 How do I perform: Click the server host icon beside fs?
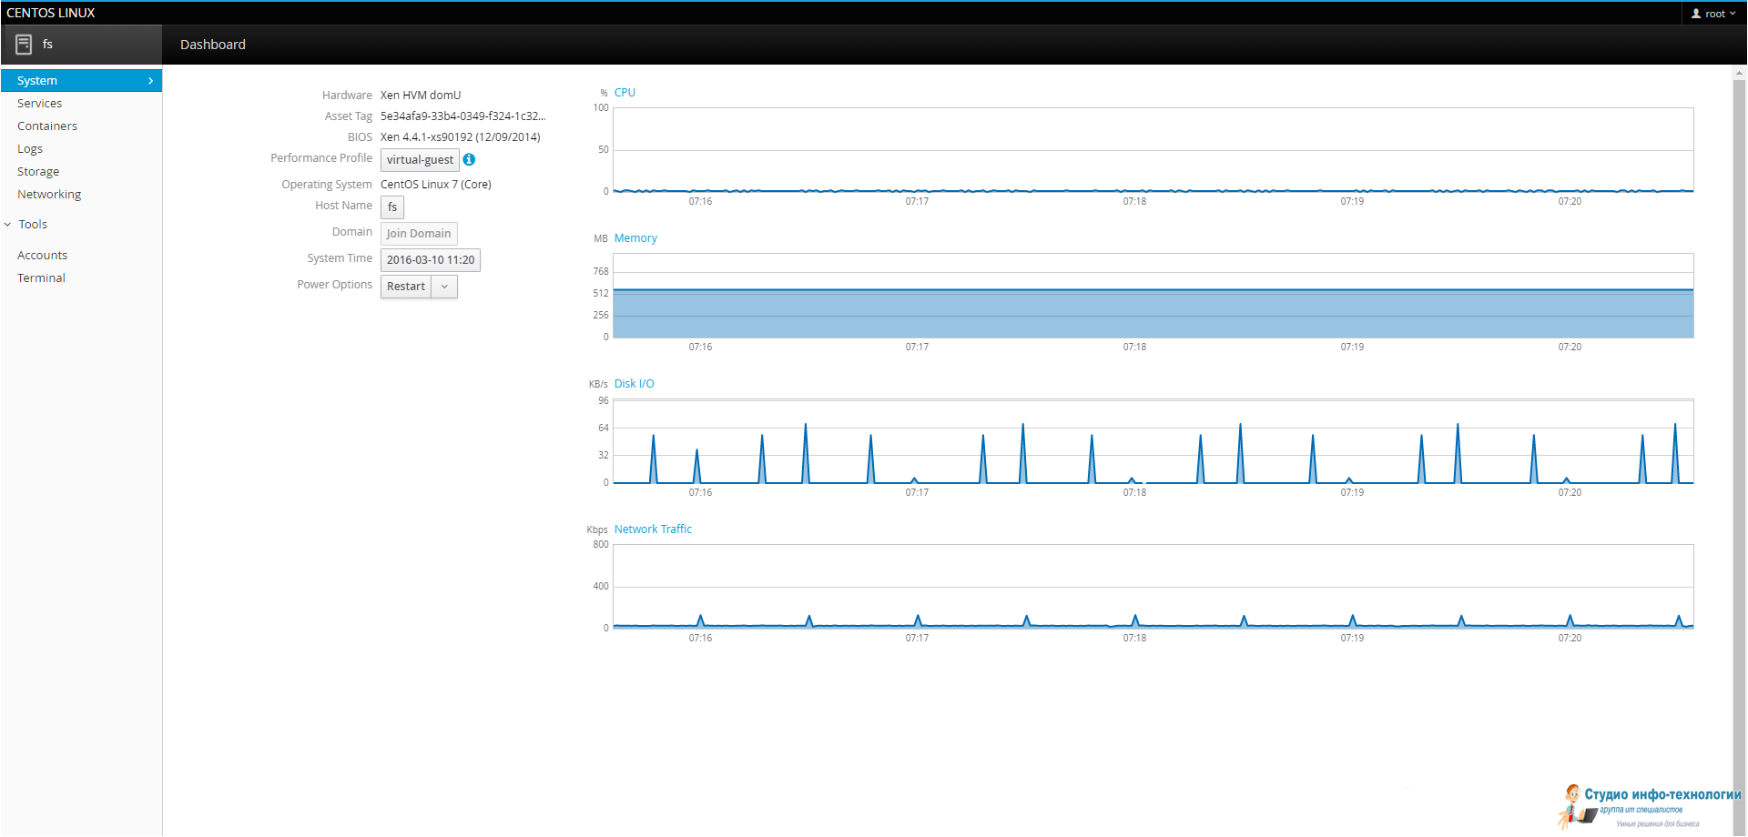pos(24,45)
